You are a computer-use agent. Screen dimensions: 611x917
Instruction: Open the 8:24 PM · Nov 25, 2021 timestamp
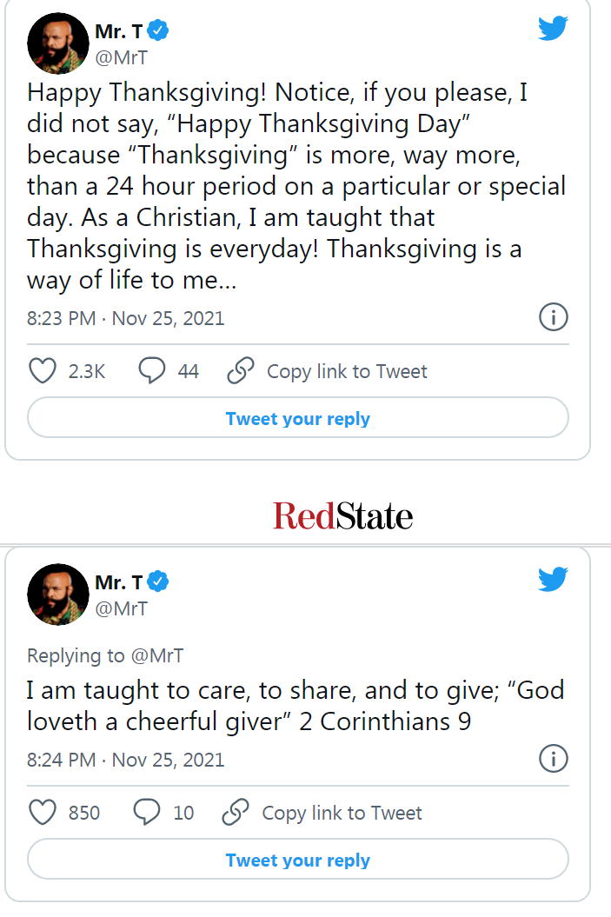point(126,760)
